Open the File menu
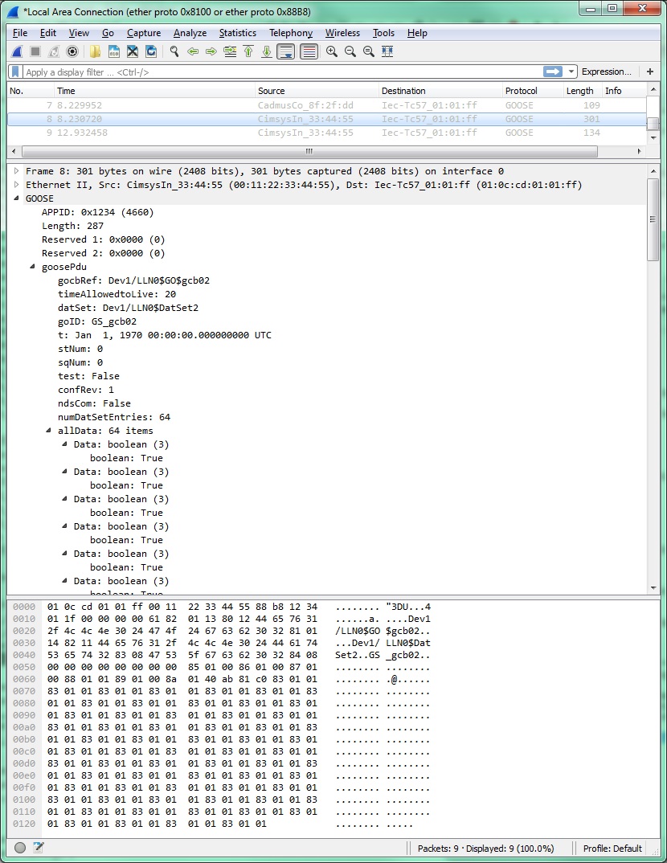 pyautogui.click(x=20, y=33)
